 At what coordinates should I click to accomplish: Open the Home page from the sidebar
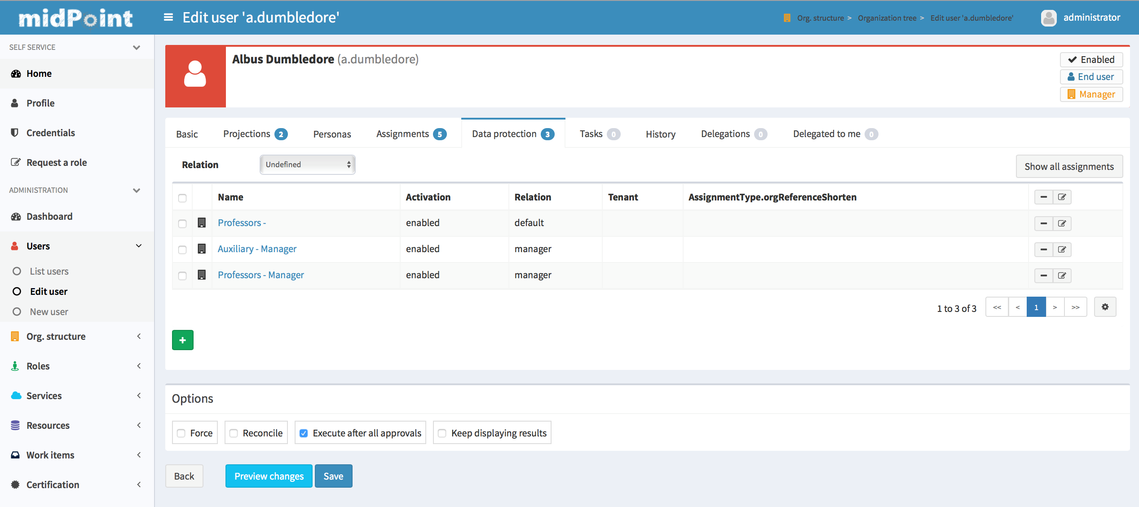(x=77, y=74)
